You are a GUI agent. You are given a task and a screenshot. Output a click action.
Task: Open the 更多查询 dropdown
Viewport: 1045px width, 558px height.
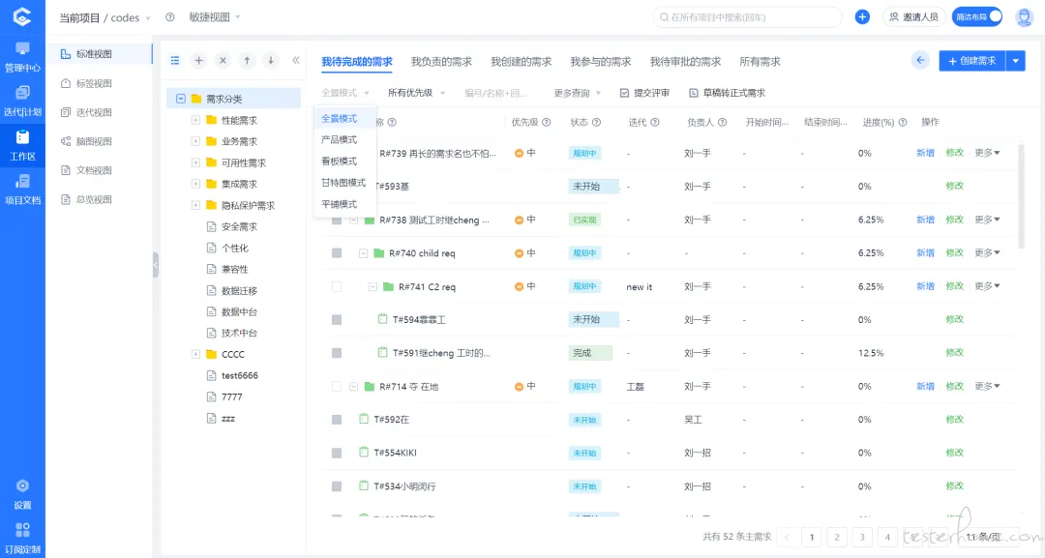(x=577, y=93)
